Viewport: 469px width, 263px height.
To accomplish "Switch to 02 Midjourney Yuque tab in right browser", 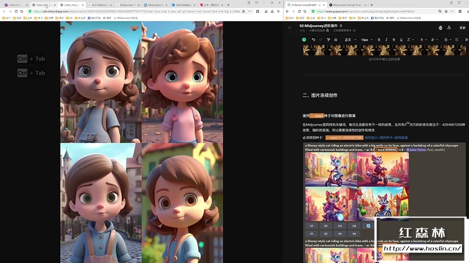I will (306, 5).
